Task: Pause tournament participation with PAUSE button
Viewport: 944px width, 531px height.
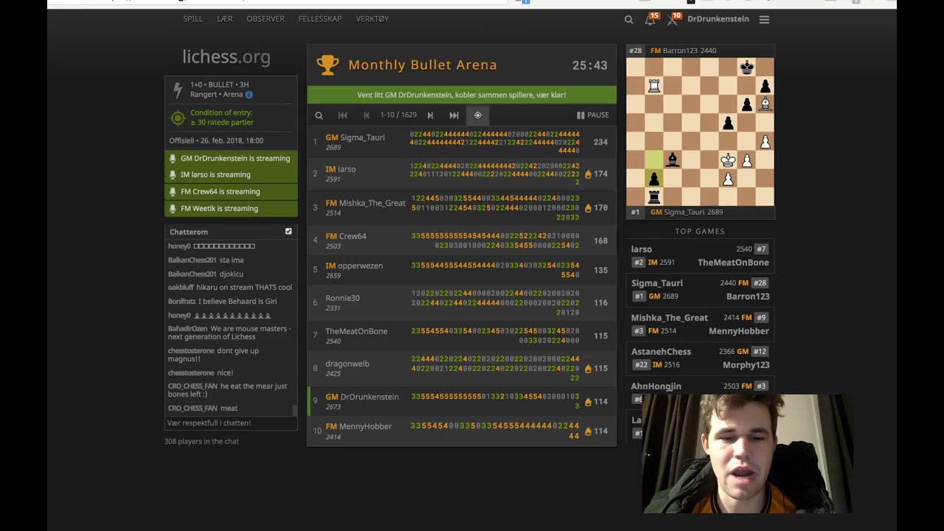Action: (x=593, y=115)
